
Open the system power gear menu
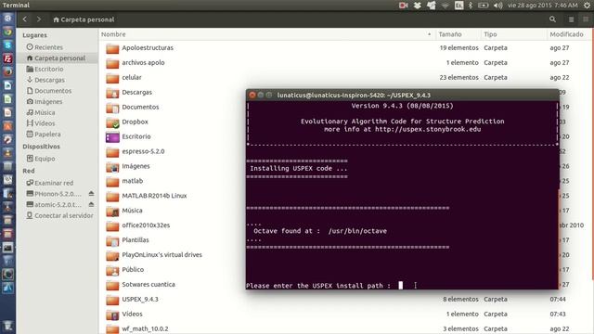587,5
